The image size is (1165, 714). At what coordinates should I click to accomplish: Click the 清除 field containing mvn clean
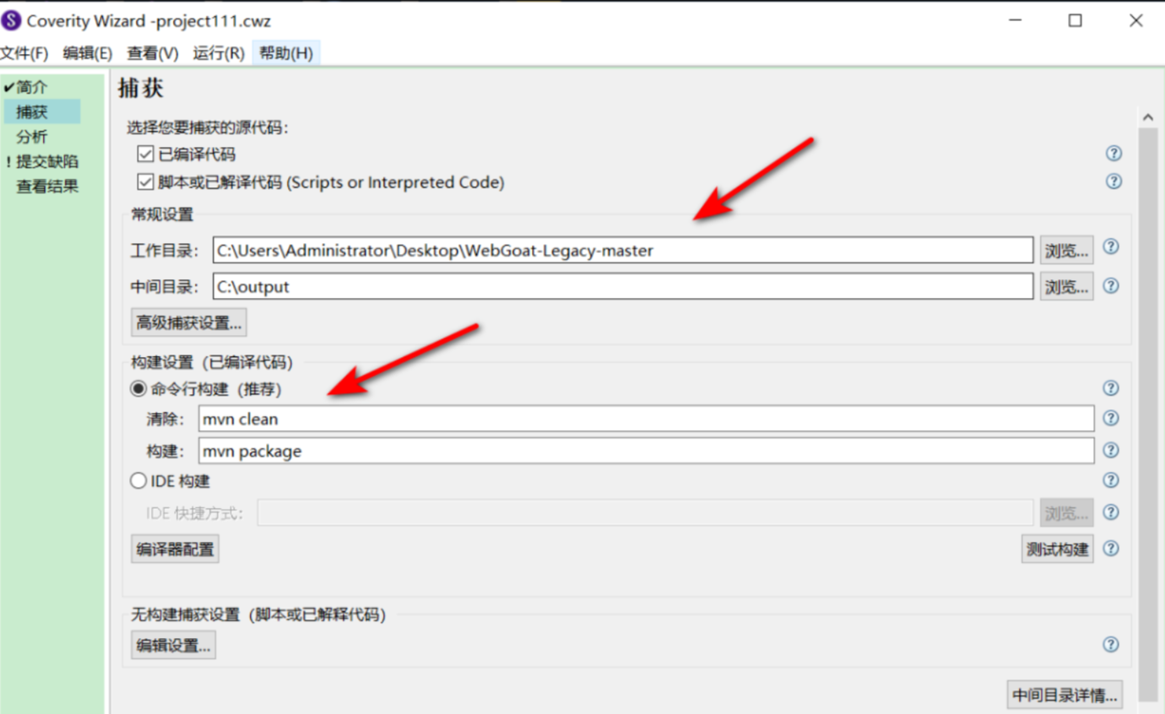coord(647,419)
